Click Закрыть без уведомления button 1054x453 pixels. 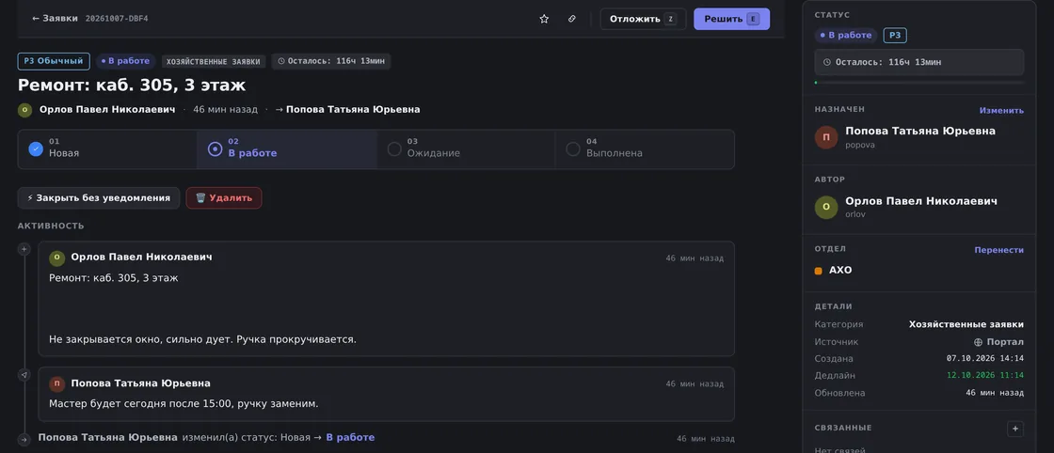click(99, 198)
